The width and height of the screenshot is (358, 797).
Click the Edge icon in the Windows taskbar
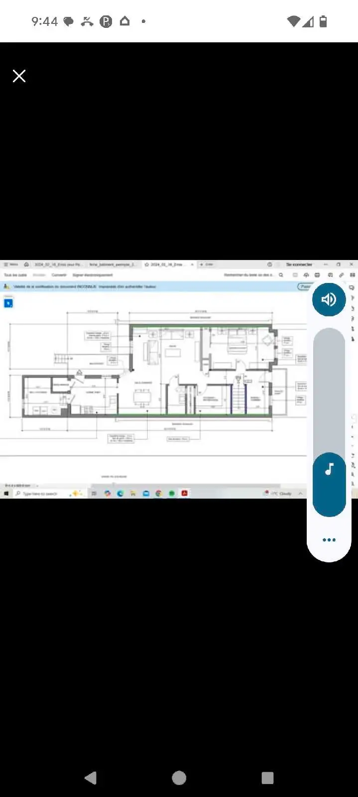[x=120, y=493]
